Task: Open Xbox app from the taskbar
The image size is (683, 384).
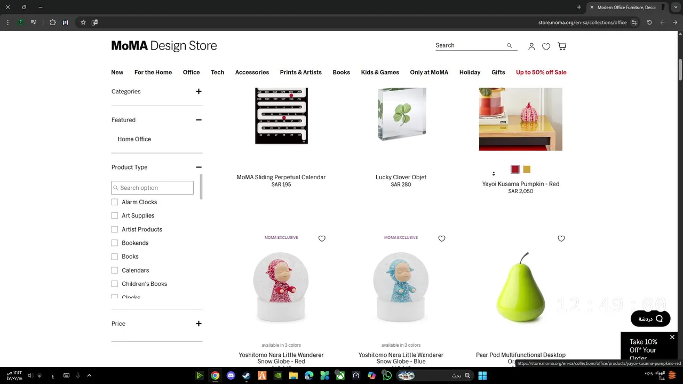Action: [x=340, y=375]
